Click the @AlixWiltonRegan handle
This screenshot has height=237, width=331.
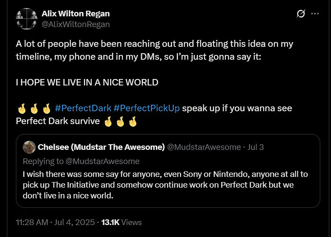coord(76,24)
